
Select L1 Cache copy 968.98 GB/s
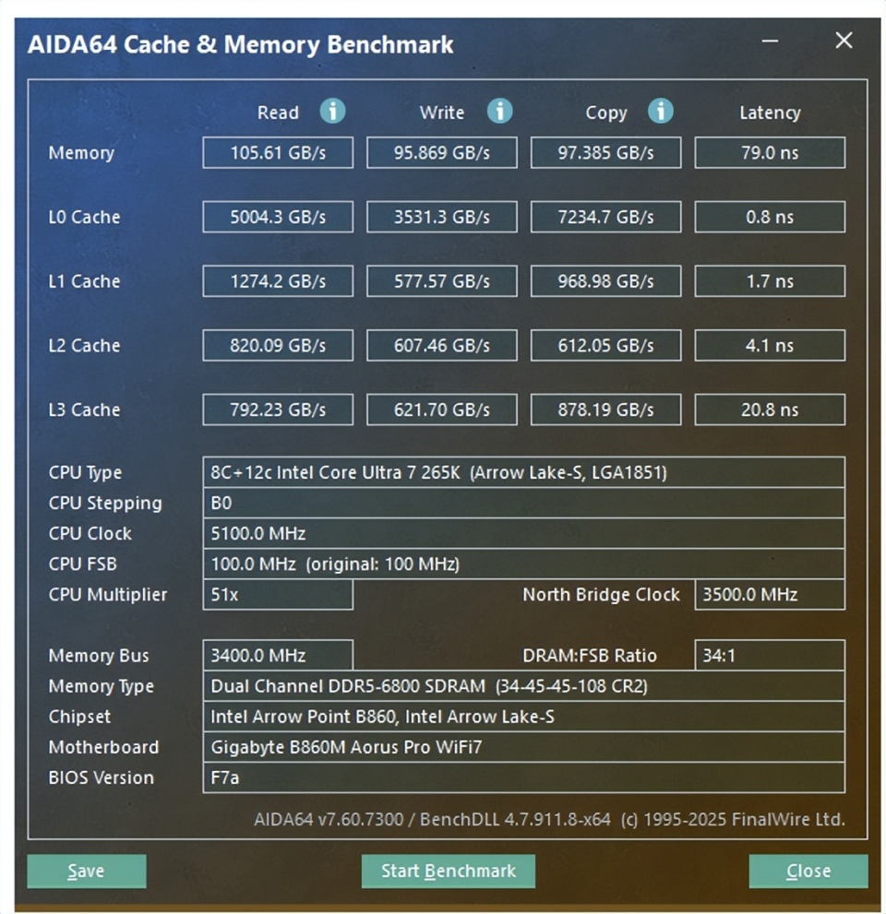pos(605,281)
